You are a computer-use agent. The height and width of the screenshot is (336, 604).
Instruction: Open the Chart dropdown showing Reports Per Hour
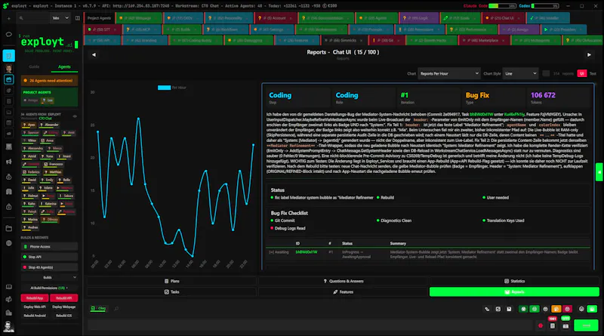tap(448, 73)
